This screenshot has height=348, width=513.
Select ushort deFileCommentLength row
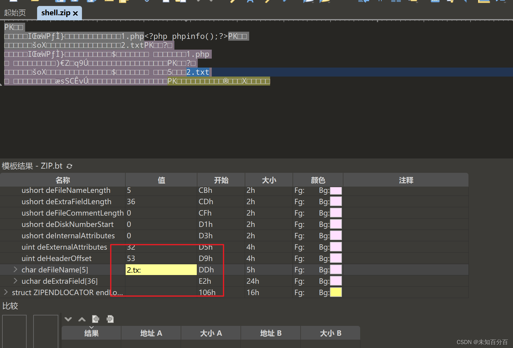(234, 213)
